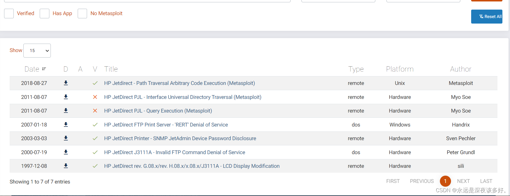
Task: Download the 2007-01-18 FTP Print Server exploit
Action: tap(66, 124)
